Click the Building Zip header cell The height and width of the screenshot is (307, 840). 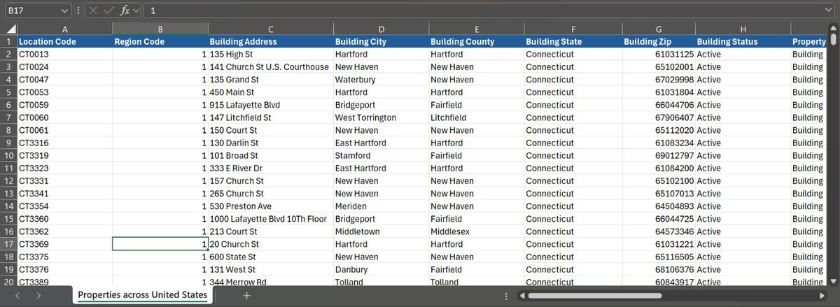click(x=659, y=41)
